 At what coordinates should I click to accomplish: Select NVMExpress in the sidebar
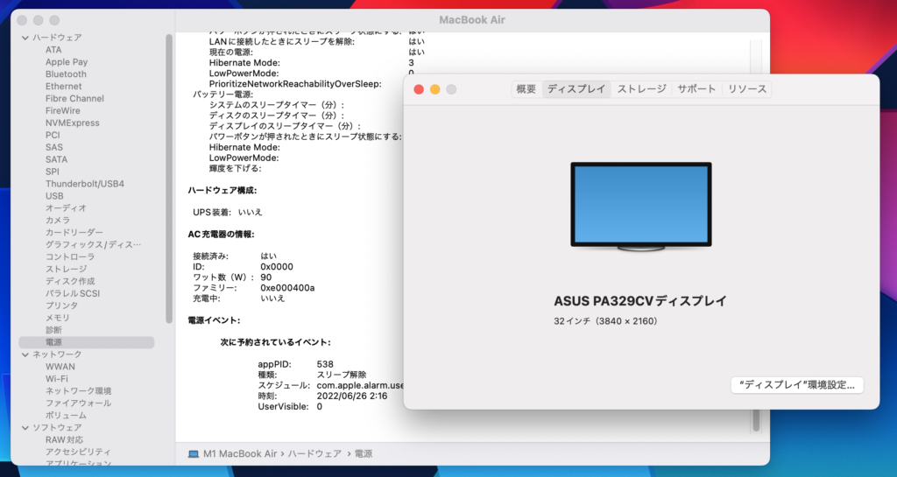click(x=72, y=123)
